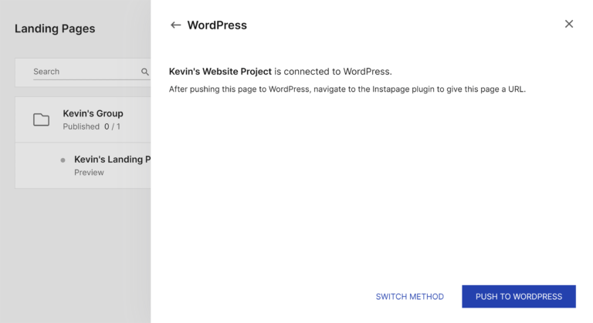Click the Instapage plugin instruction sentence

pos(347,89)
